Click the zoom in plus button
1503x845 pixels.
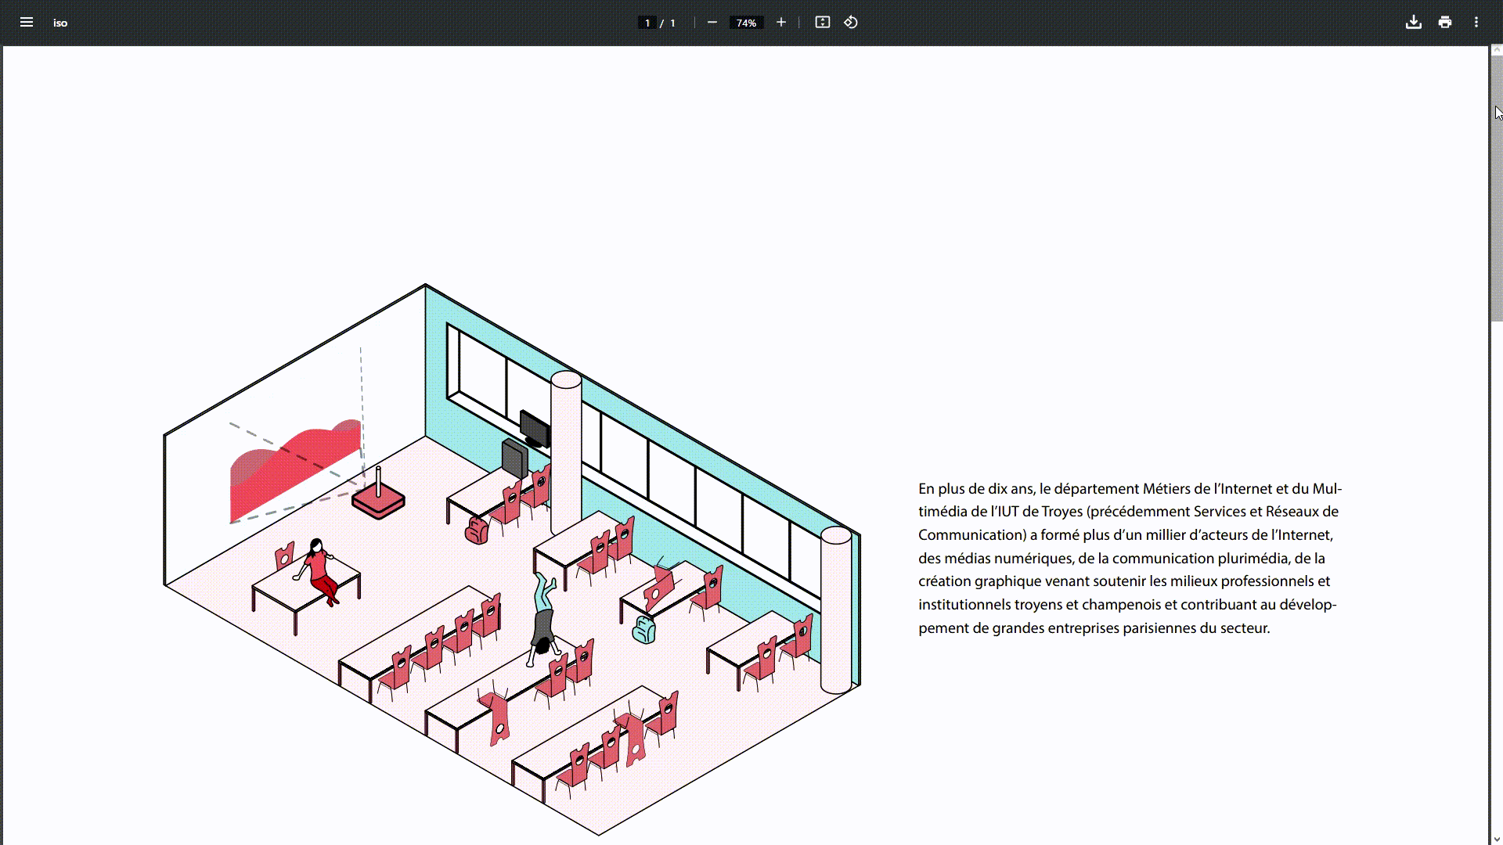coord(780,23)
